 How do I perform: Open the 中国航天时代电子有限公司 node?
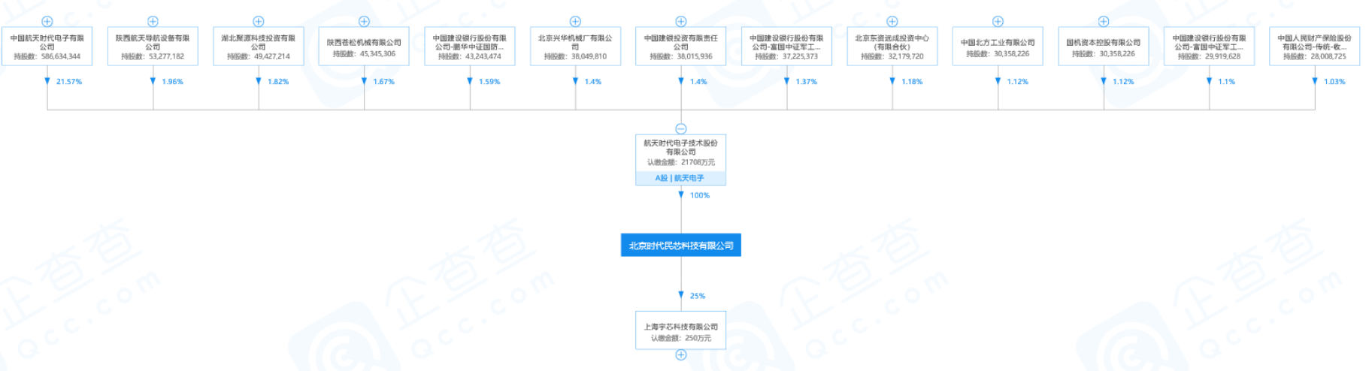(x=47, y=47)
